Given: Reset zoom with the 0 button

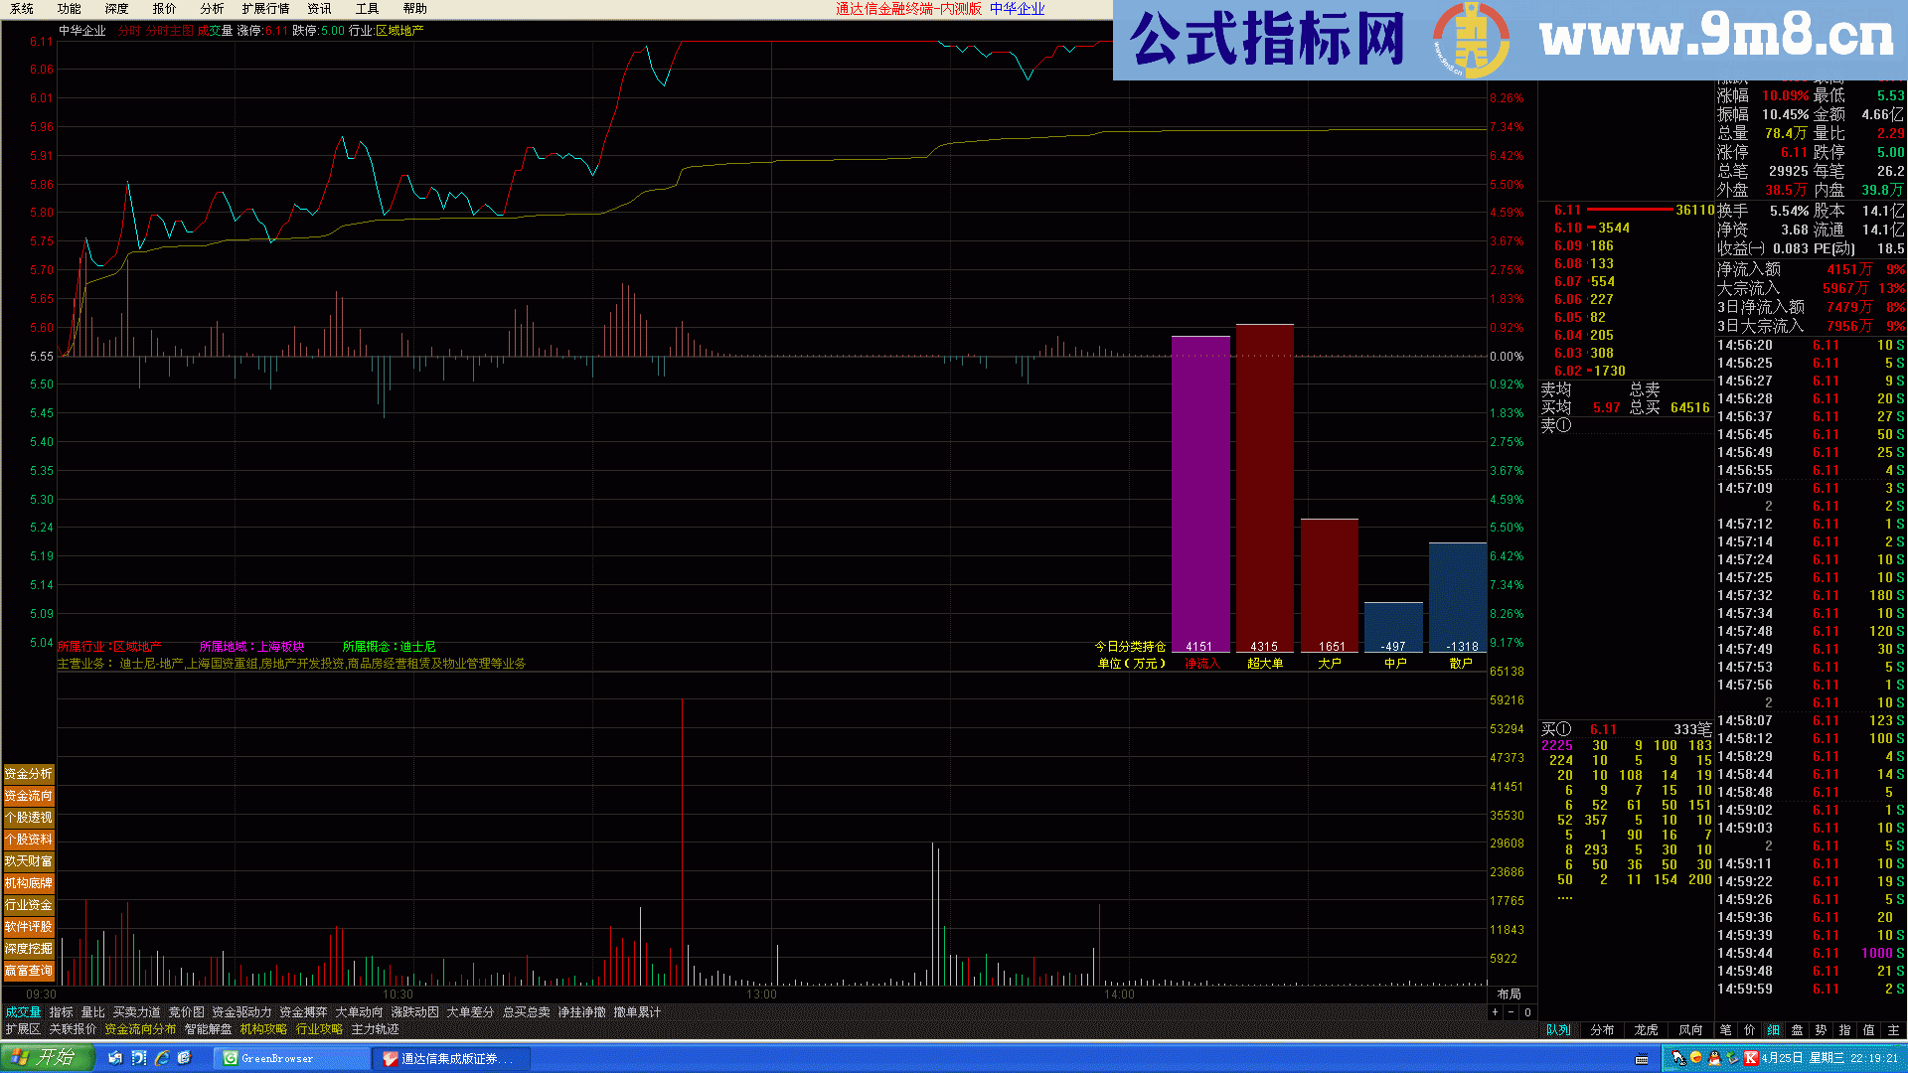Looking at the screenshot, I should click(1527, 1012).
